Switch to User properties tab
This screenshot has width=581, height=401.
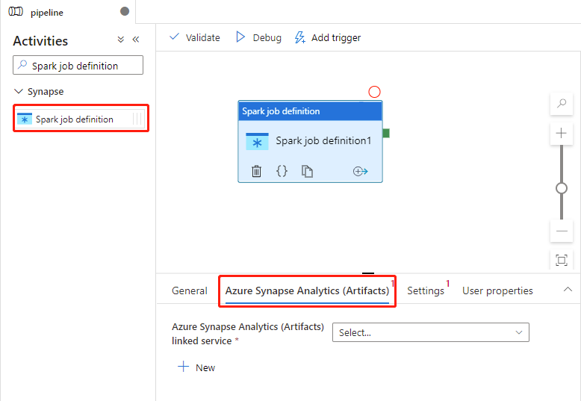497,291
